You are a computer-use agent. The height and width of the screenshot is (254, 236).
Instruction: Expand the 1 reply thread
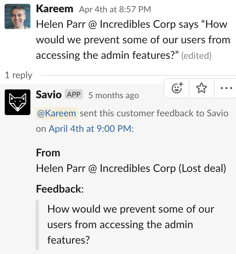point(19,75)
